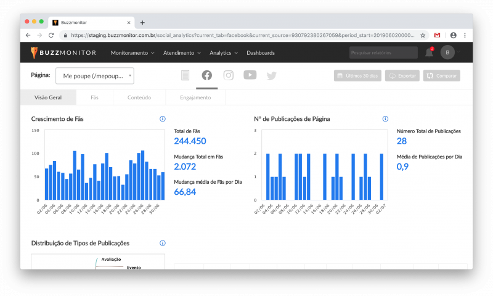Open the Últimos 30 dias date picker
Viewport: 493px width, 296px height.
click(x=357, y=76)
